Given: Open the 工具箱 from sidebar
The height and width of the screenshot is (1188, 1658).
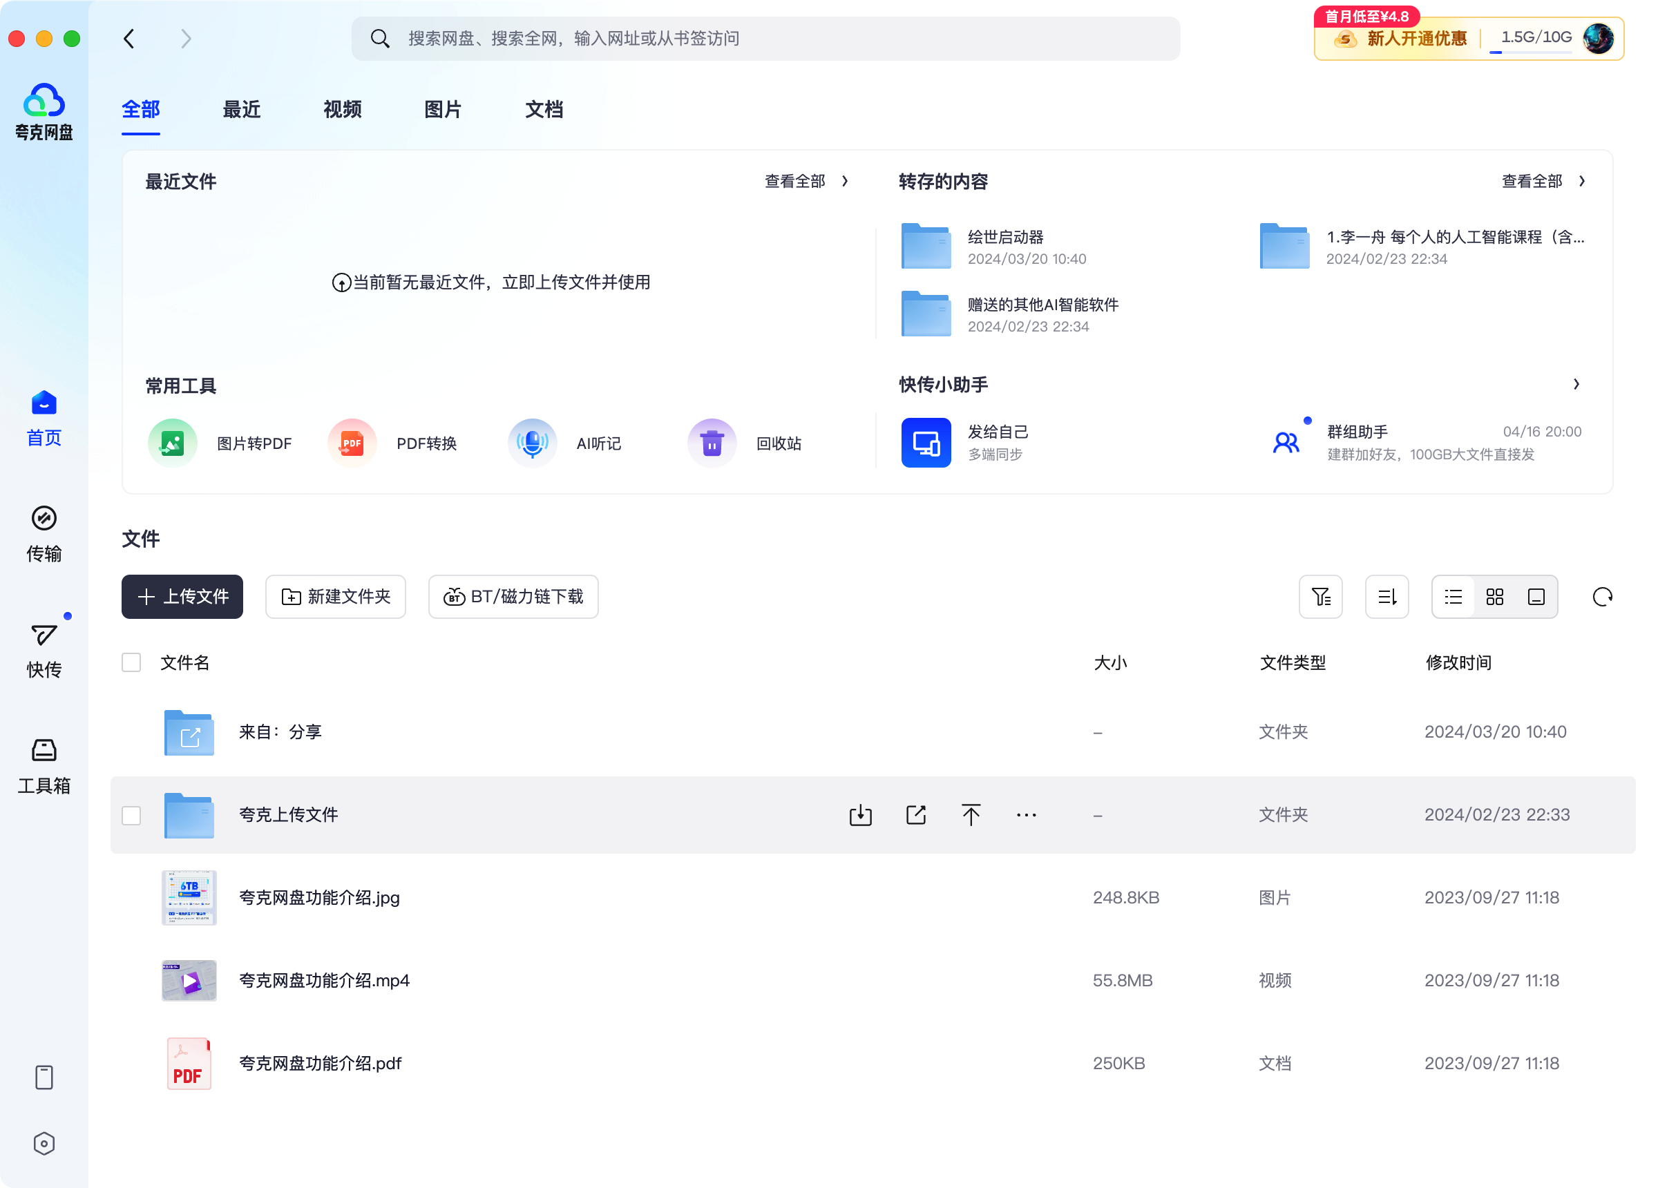Looking at the screenshot, I should coord(43,763).
